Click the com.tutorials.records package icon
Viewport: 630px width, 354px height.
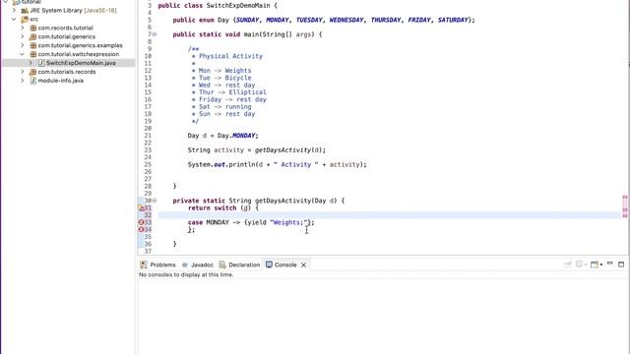[x=33, y=72]
